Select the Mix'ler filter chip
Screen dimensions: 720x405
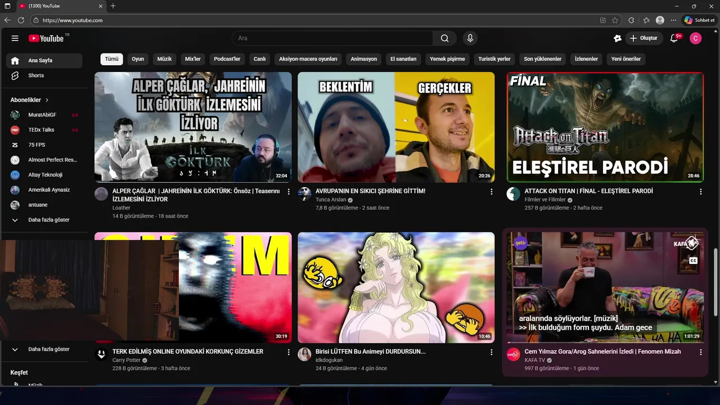[x=193, y=59]
